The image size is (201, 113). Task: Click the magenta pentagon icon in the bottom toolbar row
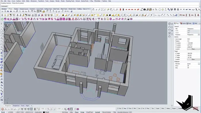click(x=111, y=19)
